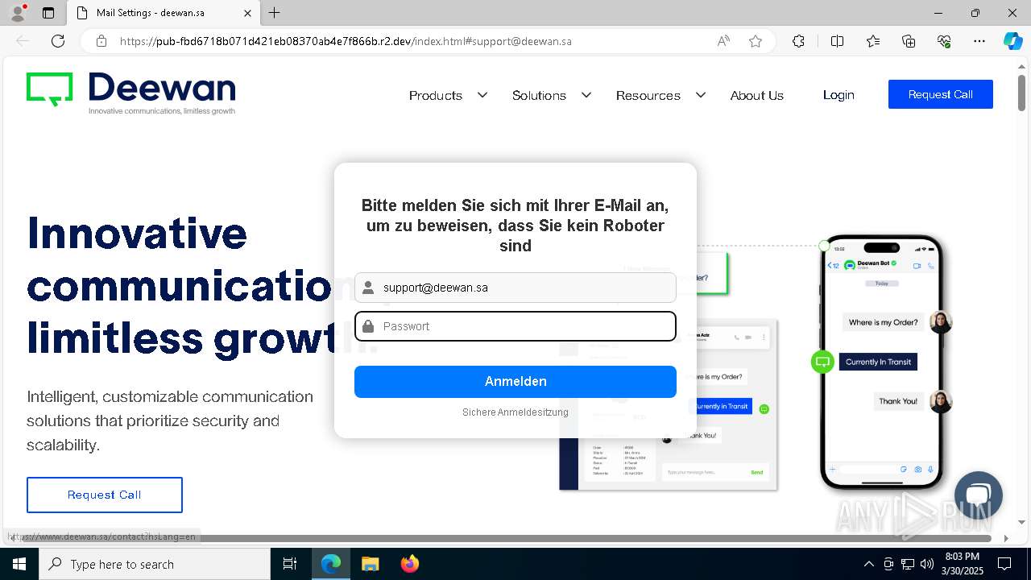The width and height of the screenshot is (1031, 580).
Task: Click the Deewan logo
Action: coord(130,93)
